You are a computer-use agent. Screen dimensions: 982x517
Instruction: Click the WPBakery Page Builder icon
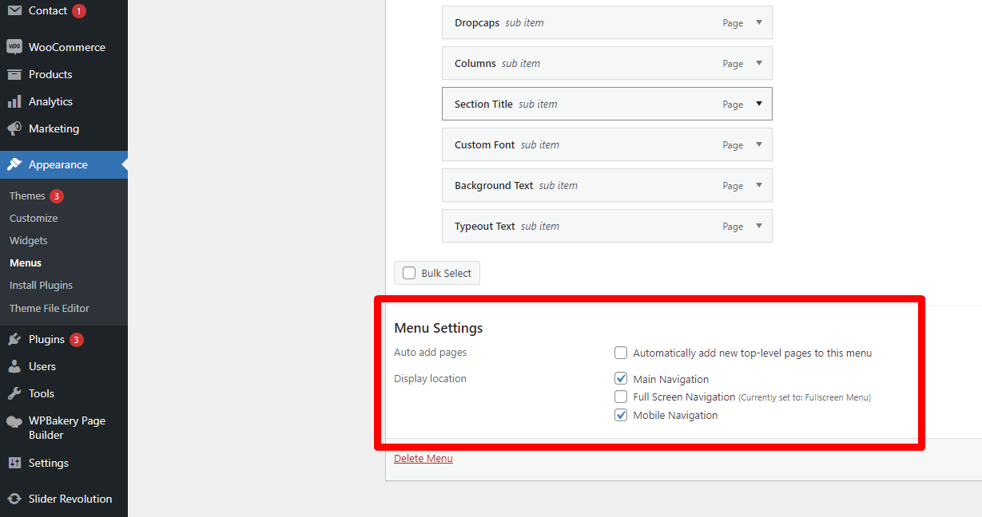(14, 421)
